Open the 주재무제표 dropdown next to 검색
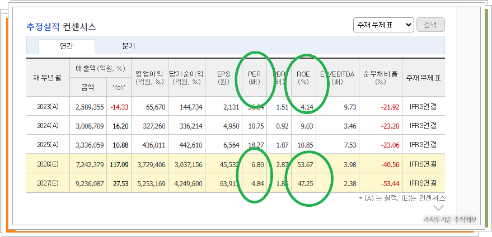This screenshot has width=492, height=237. click(383, 25)
